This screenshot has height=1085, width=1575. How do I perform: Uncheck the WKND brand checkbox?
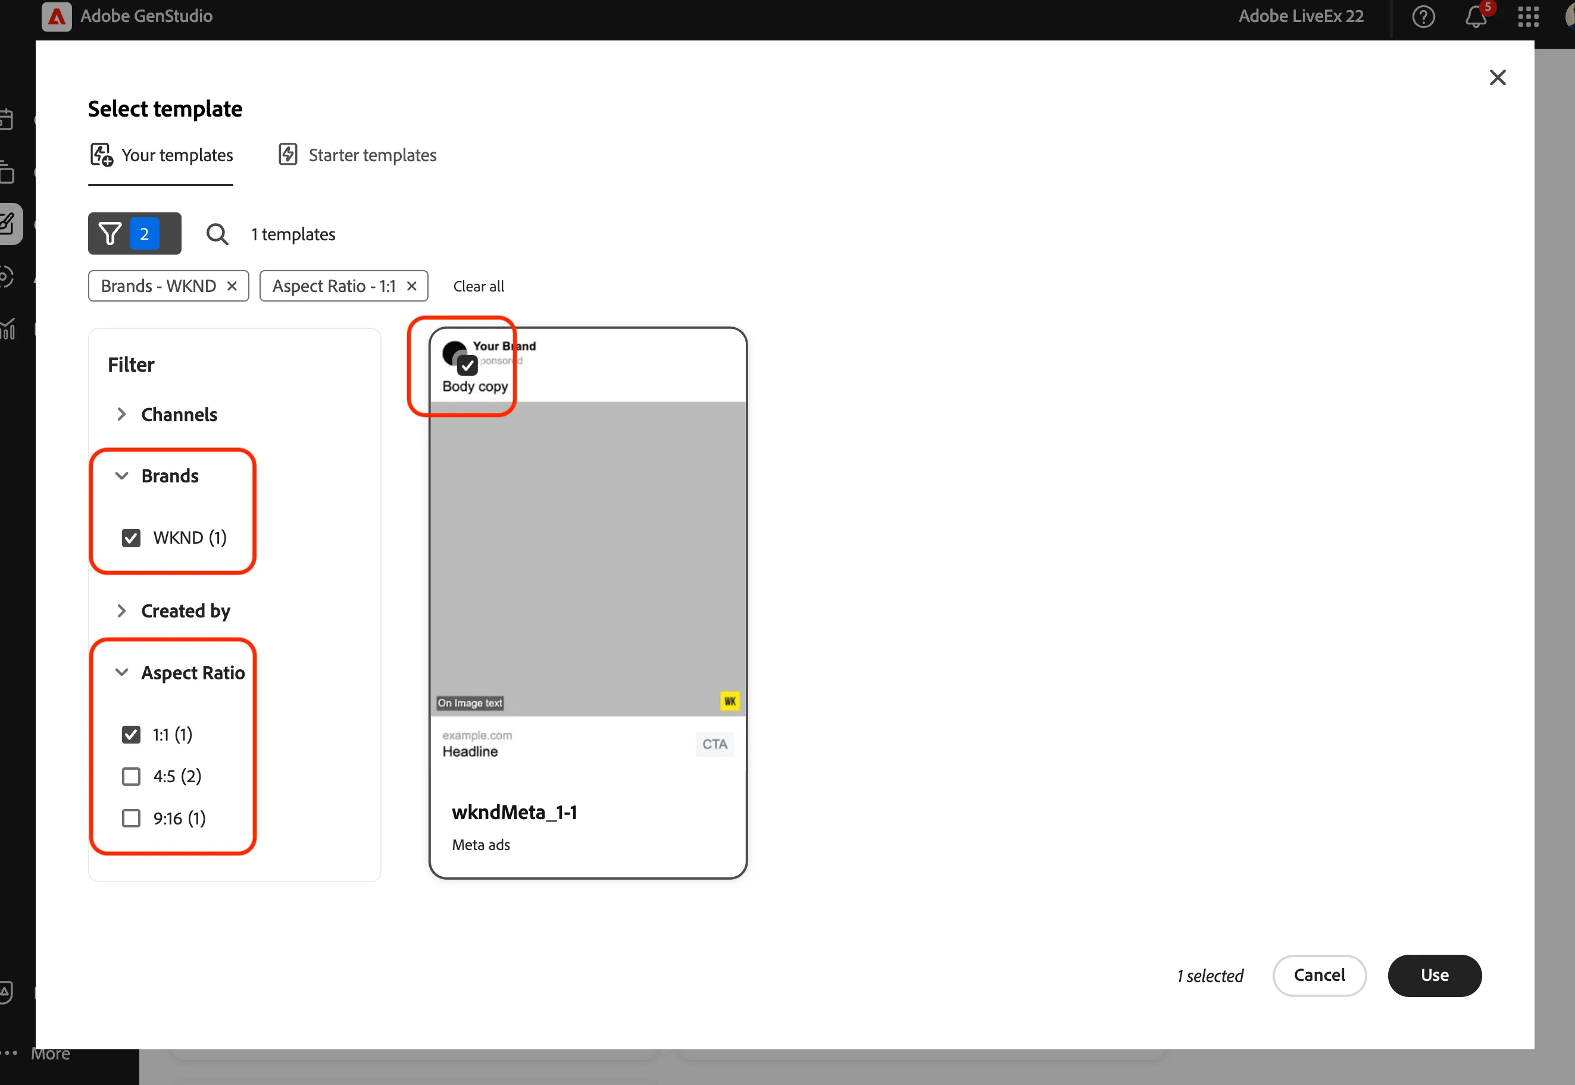pos(130,538)
